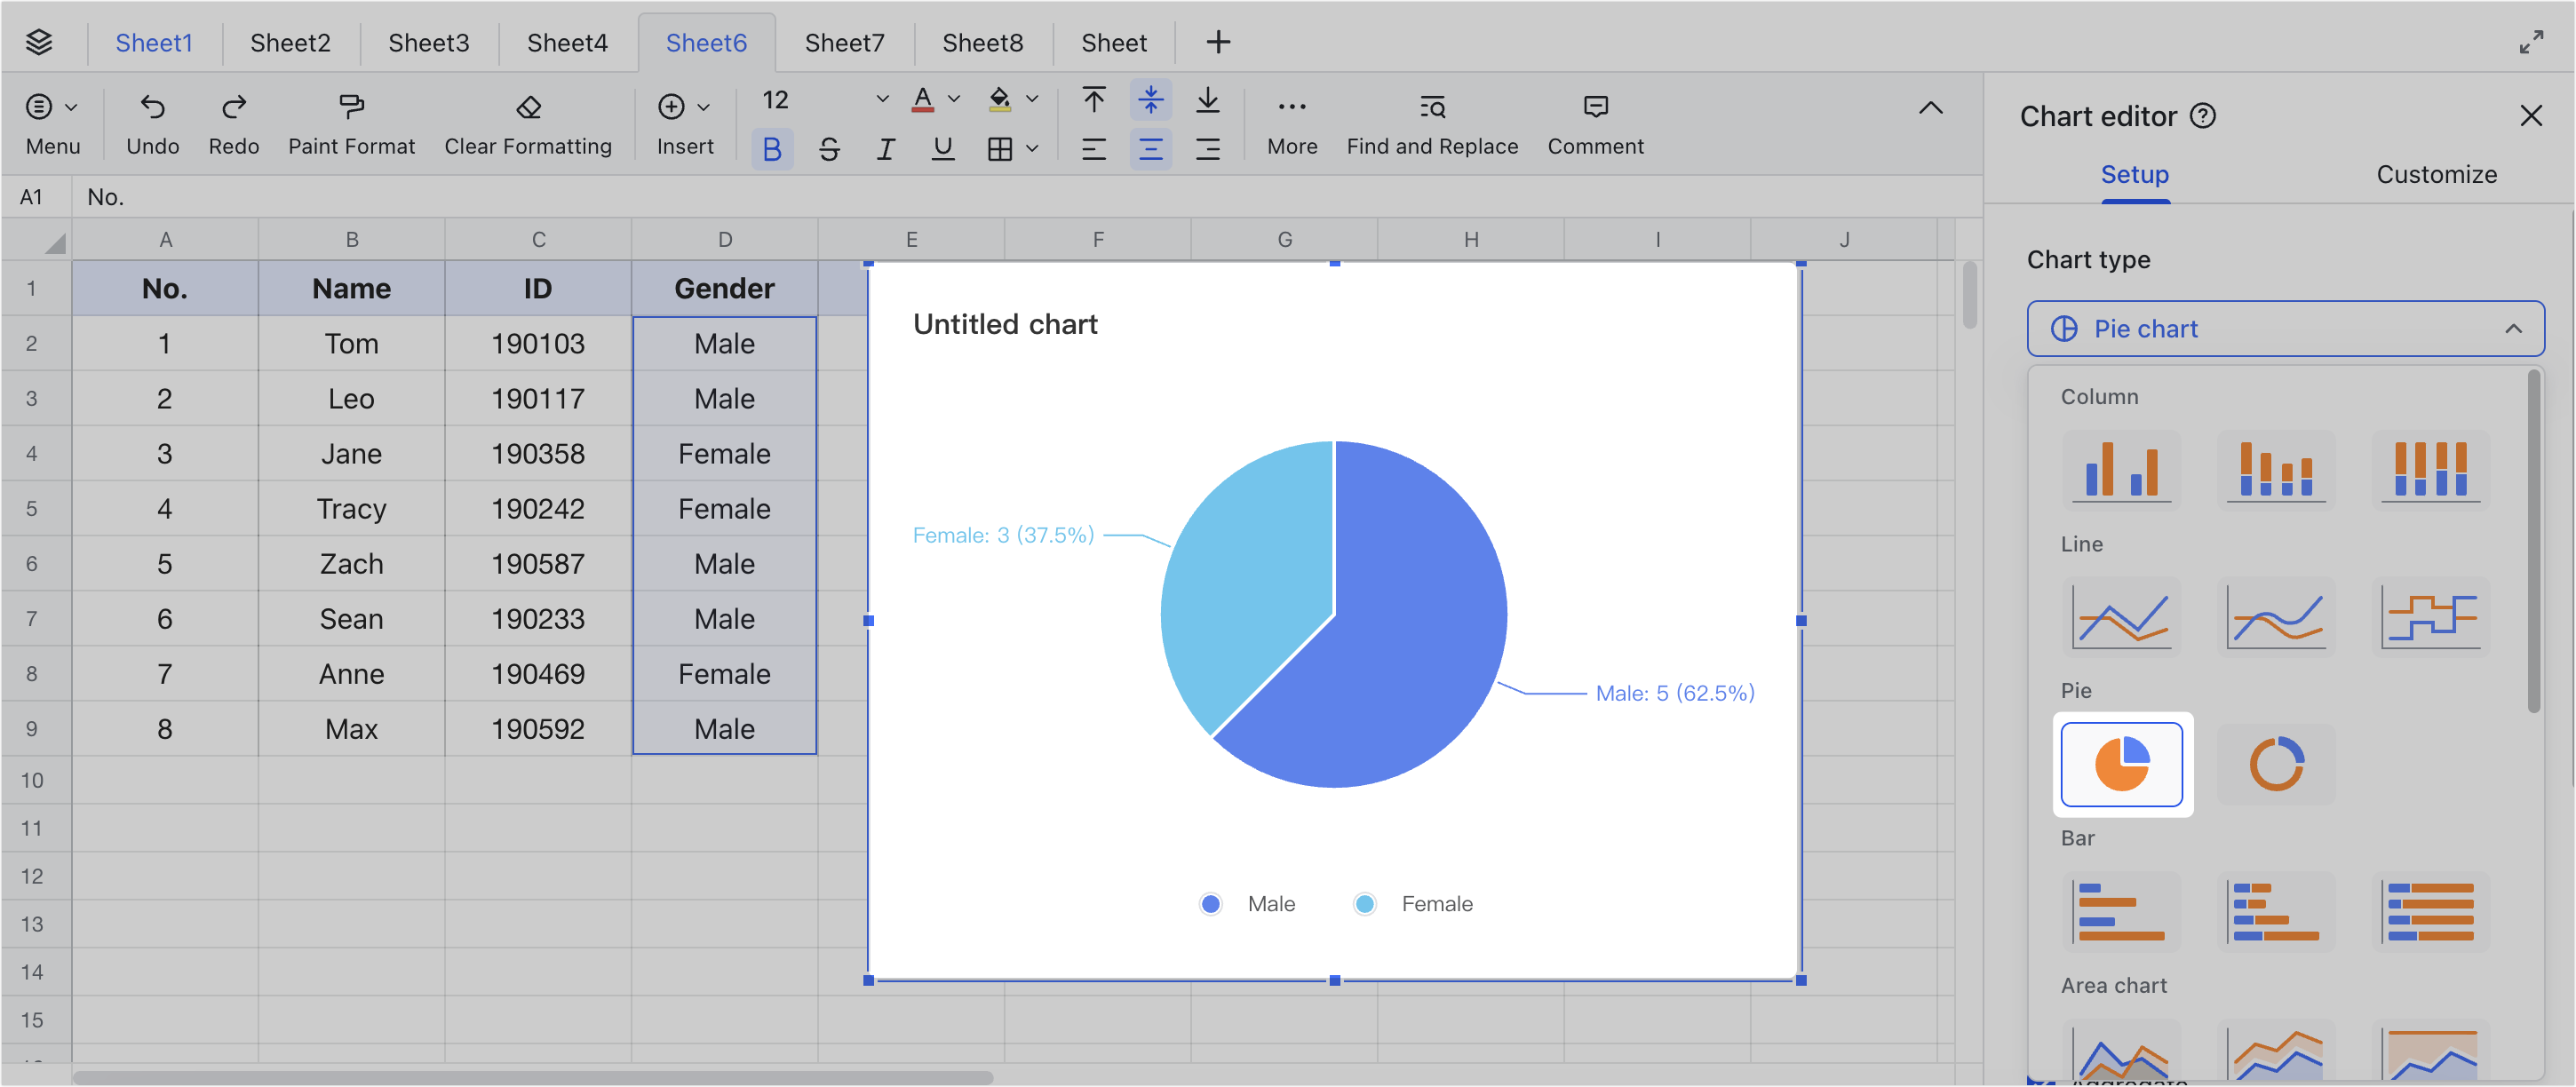The image size is (2576, 1087).
Task: Toggle bold formatting
Action: click(771, 148)
